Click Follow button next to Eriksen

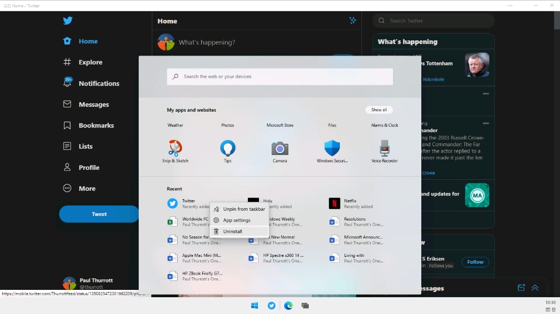(x=475, y=262)
